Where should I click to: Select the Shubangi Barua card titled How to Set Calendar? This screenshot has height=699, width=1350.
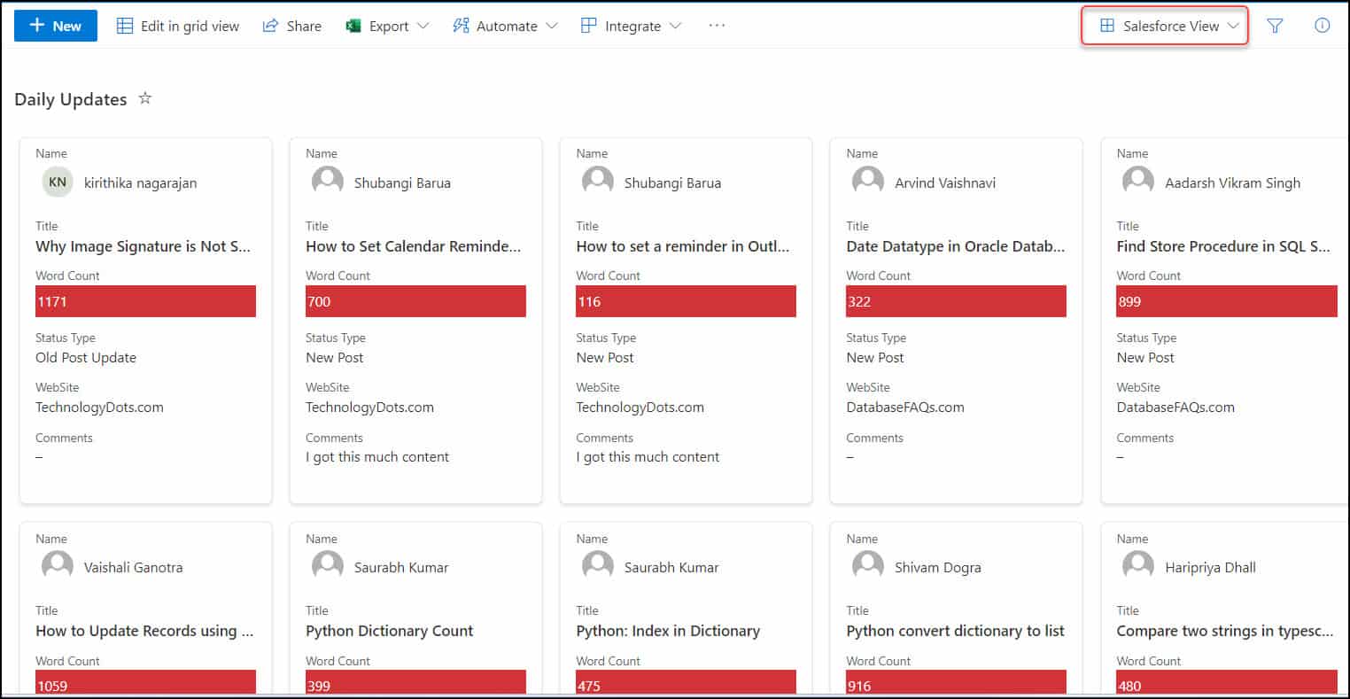click(x=415, y=319)
